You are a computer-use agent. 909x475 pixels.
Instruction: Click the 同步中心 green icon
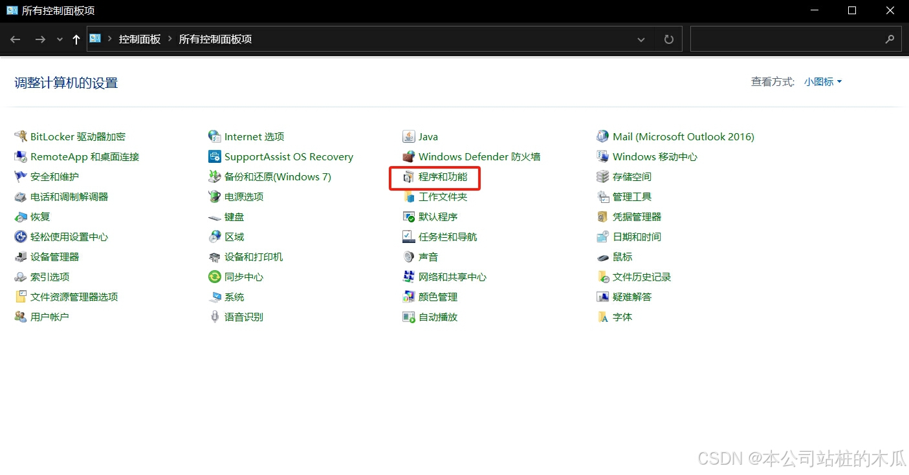tap(214, 277)
